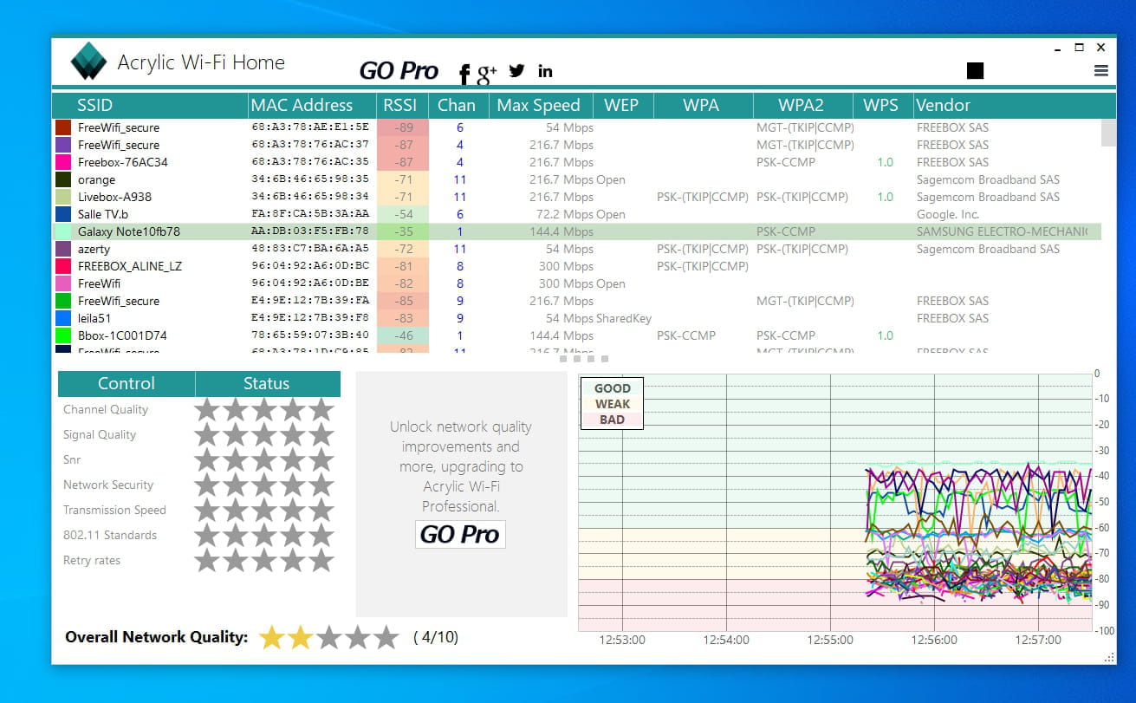Click the Retry rates label

click(x=92, y=560)
